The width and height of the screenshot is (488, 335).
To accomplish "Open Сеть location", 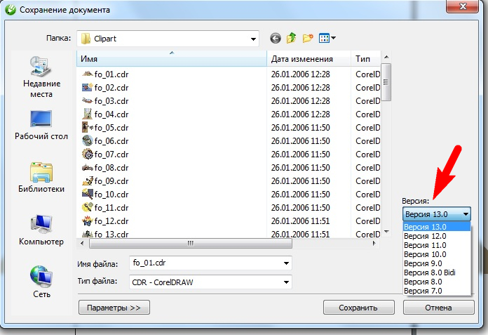I will [41, 282].
